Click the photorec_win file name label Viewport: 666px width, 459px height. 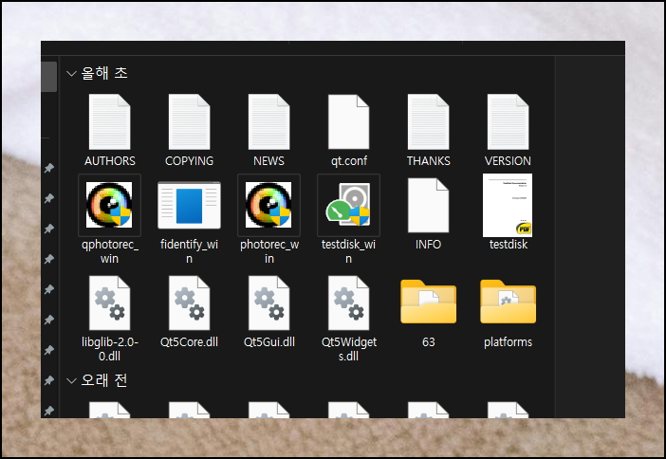pos(268,251)
